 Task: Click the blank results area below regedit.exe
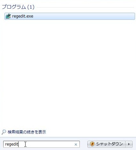tap(68, 73)
